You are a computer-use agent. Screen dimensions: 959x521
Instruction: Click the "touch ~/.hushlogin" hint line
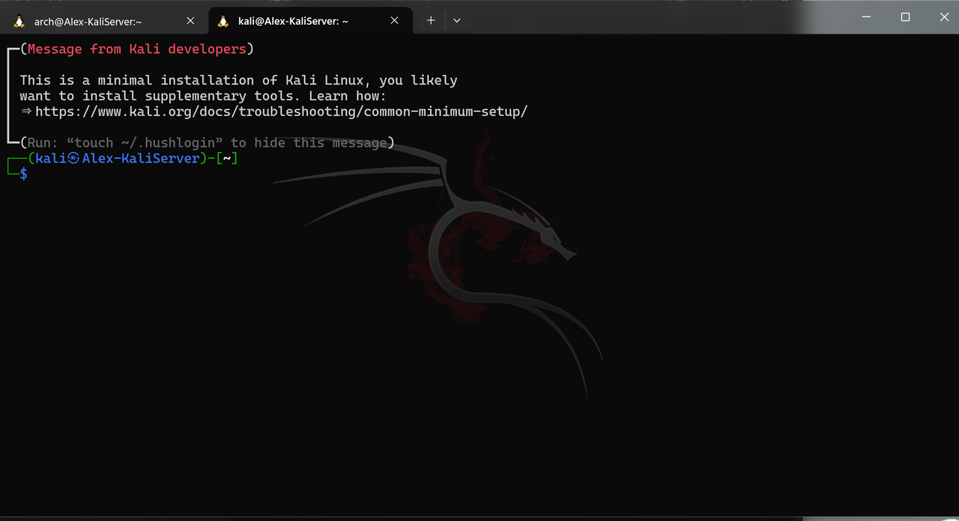208,143
